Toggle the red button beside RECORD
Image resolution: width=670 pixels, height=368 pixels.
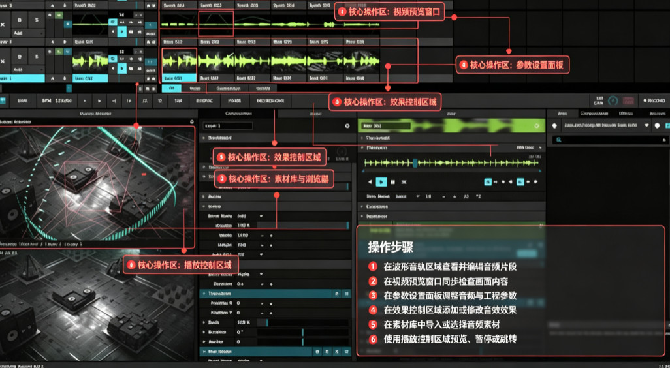point(628,101)
